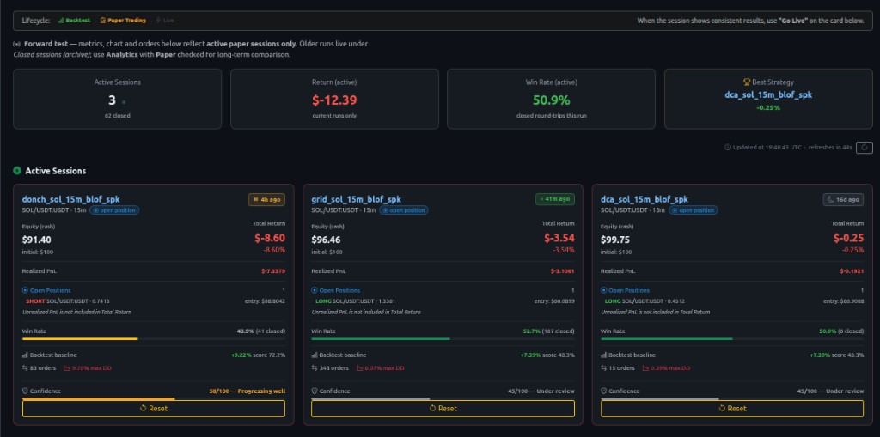Open the Analytics link in forward test note
This screenshot has height=437, width=880.
click(x=121, y=54)
